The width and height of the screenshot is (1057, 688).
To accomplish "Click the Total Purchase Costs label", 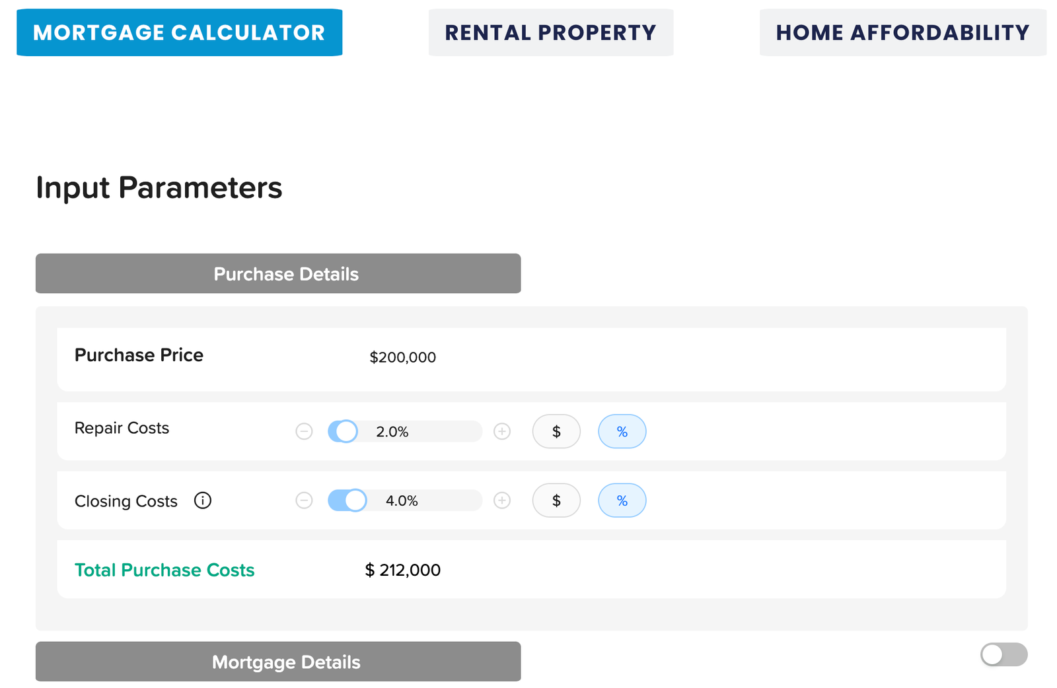I will coord(164,570).
